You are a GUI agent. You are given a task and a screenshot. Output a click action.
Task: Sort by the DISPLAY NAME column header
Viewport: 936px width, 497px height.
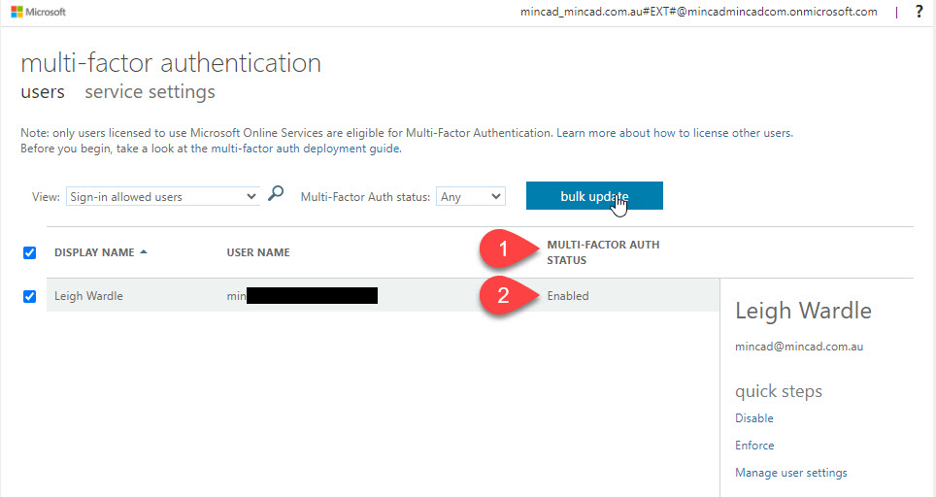point(94,252)
